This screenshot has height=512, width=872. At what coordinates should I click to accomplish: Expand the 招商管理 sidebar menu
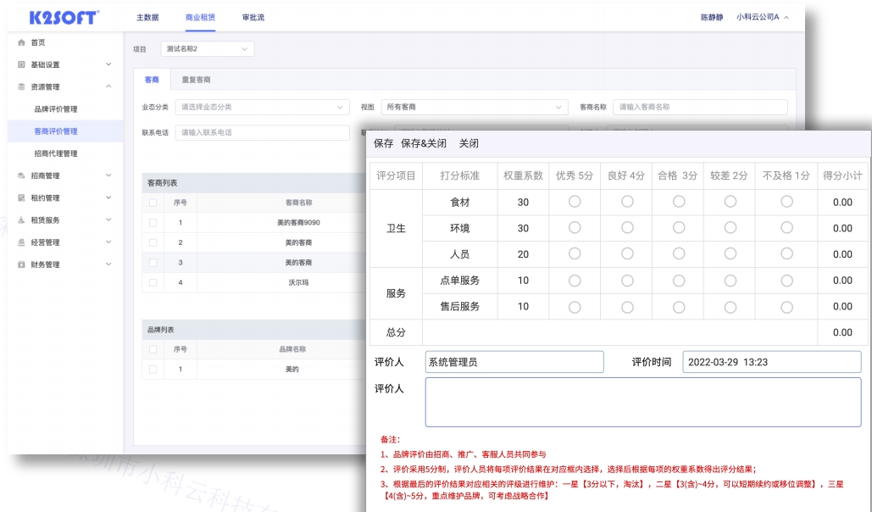tap(108, 175)
